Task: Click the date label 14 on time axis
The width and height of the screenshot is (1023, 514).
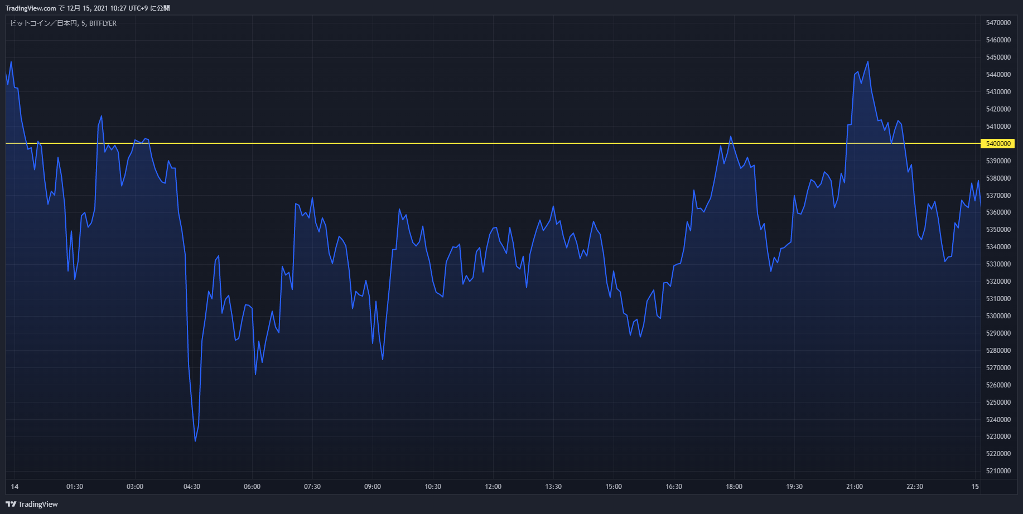Action: [15, 487]
